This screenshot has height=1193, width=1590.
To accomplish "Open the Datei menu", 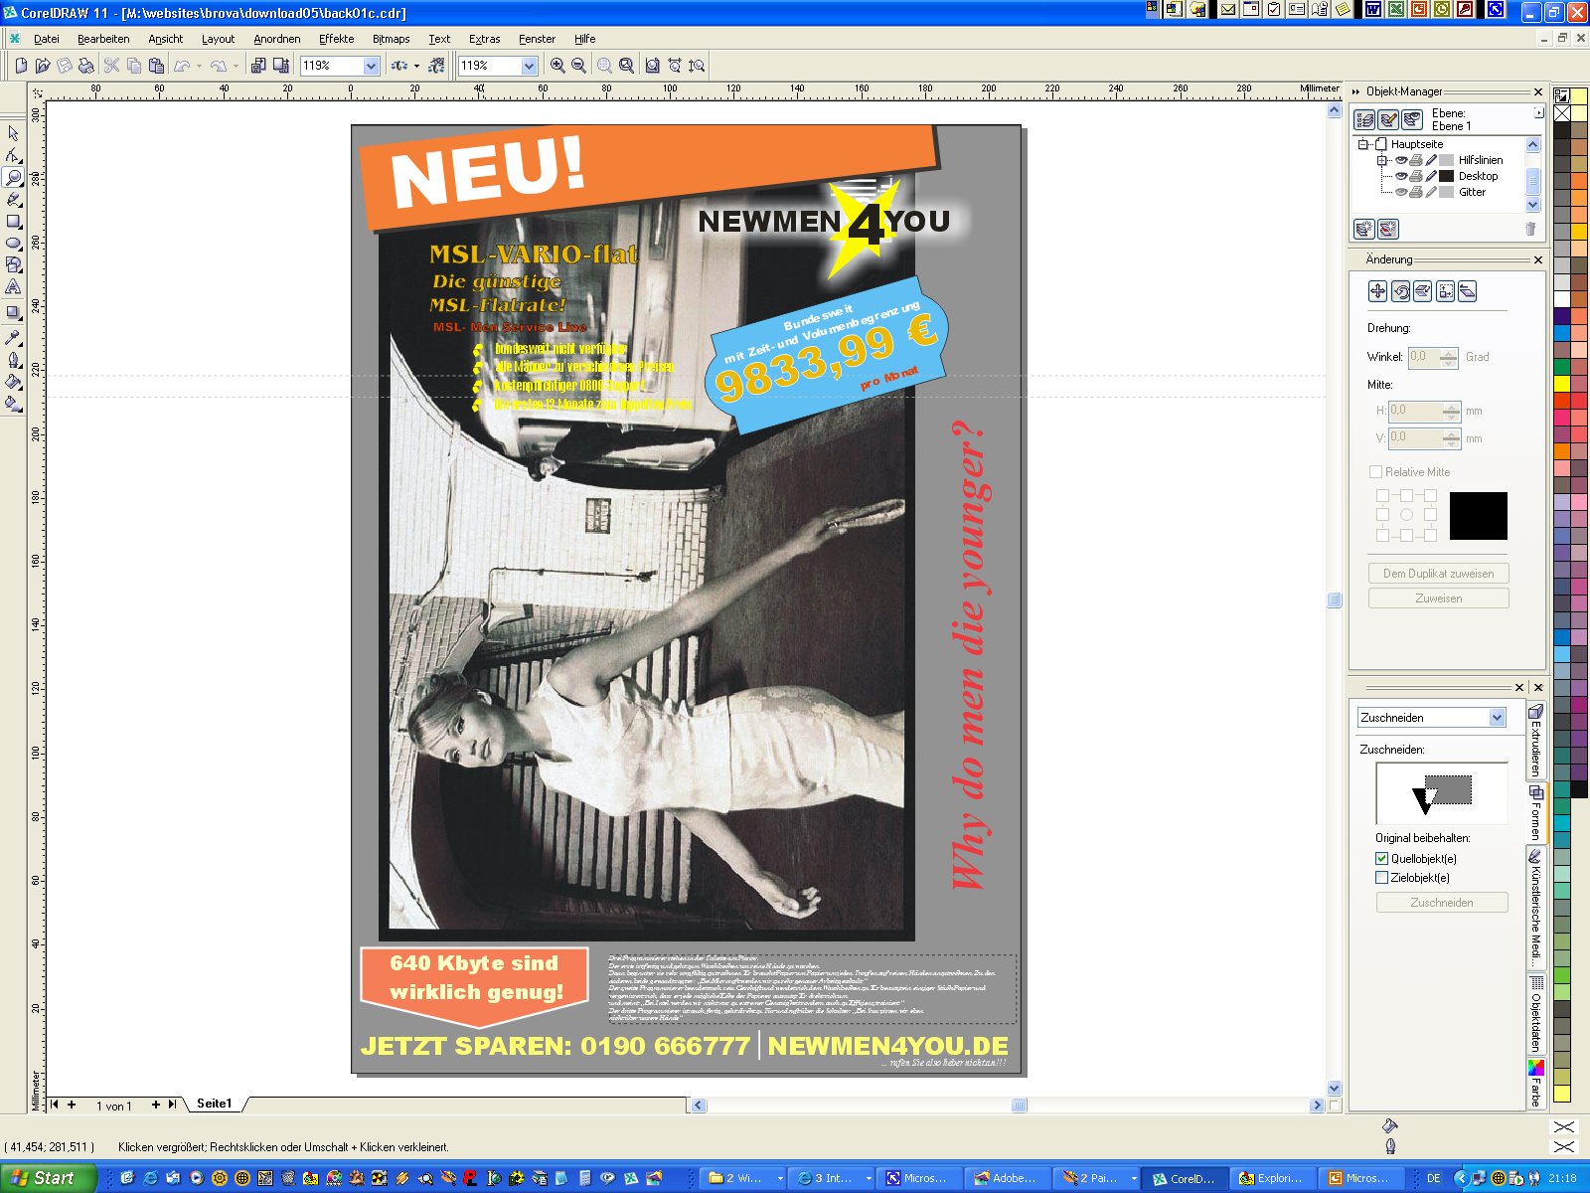I will pyautogui.click(x=46, y=39).
